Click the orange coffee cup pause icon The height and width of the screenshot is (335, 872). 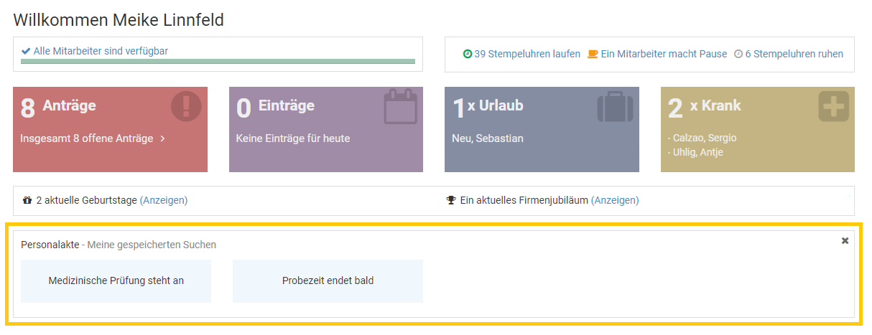[x=593, y=54]
